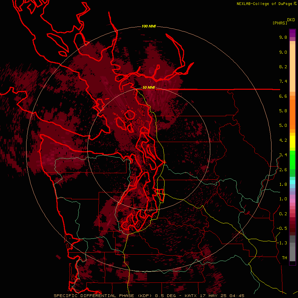Image resolution: width=298 pixels, height=298 pixels.
Task: Select the 2.6 scale value
Action: tap(283, 170)
